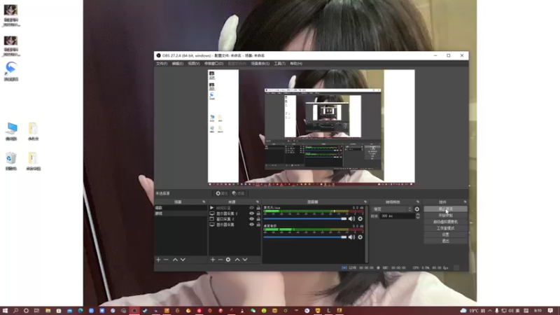Toggle visibility of 显示器采集 2 source
560x315 pixels.
[251, 213]
